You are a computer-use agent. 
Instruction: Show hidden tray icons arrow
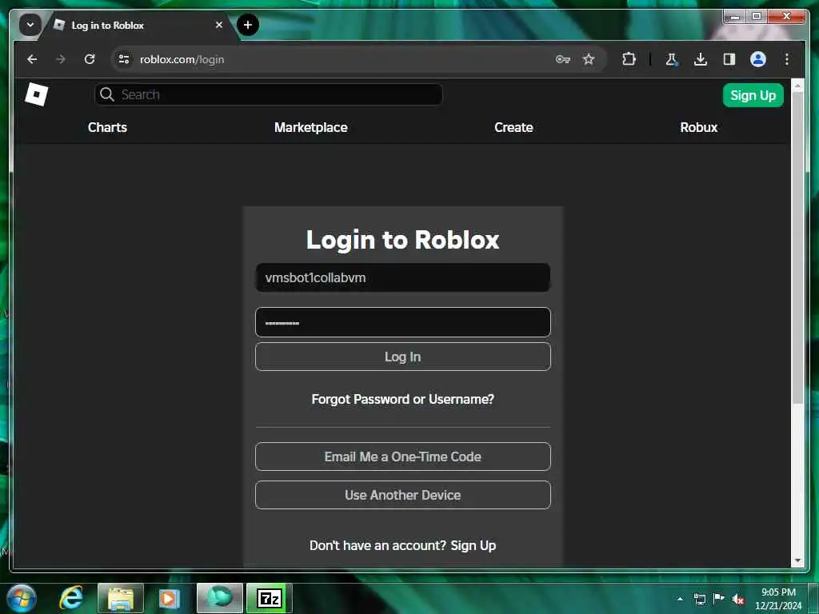[680, 599]
